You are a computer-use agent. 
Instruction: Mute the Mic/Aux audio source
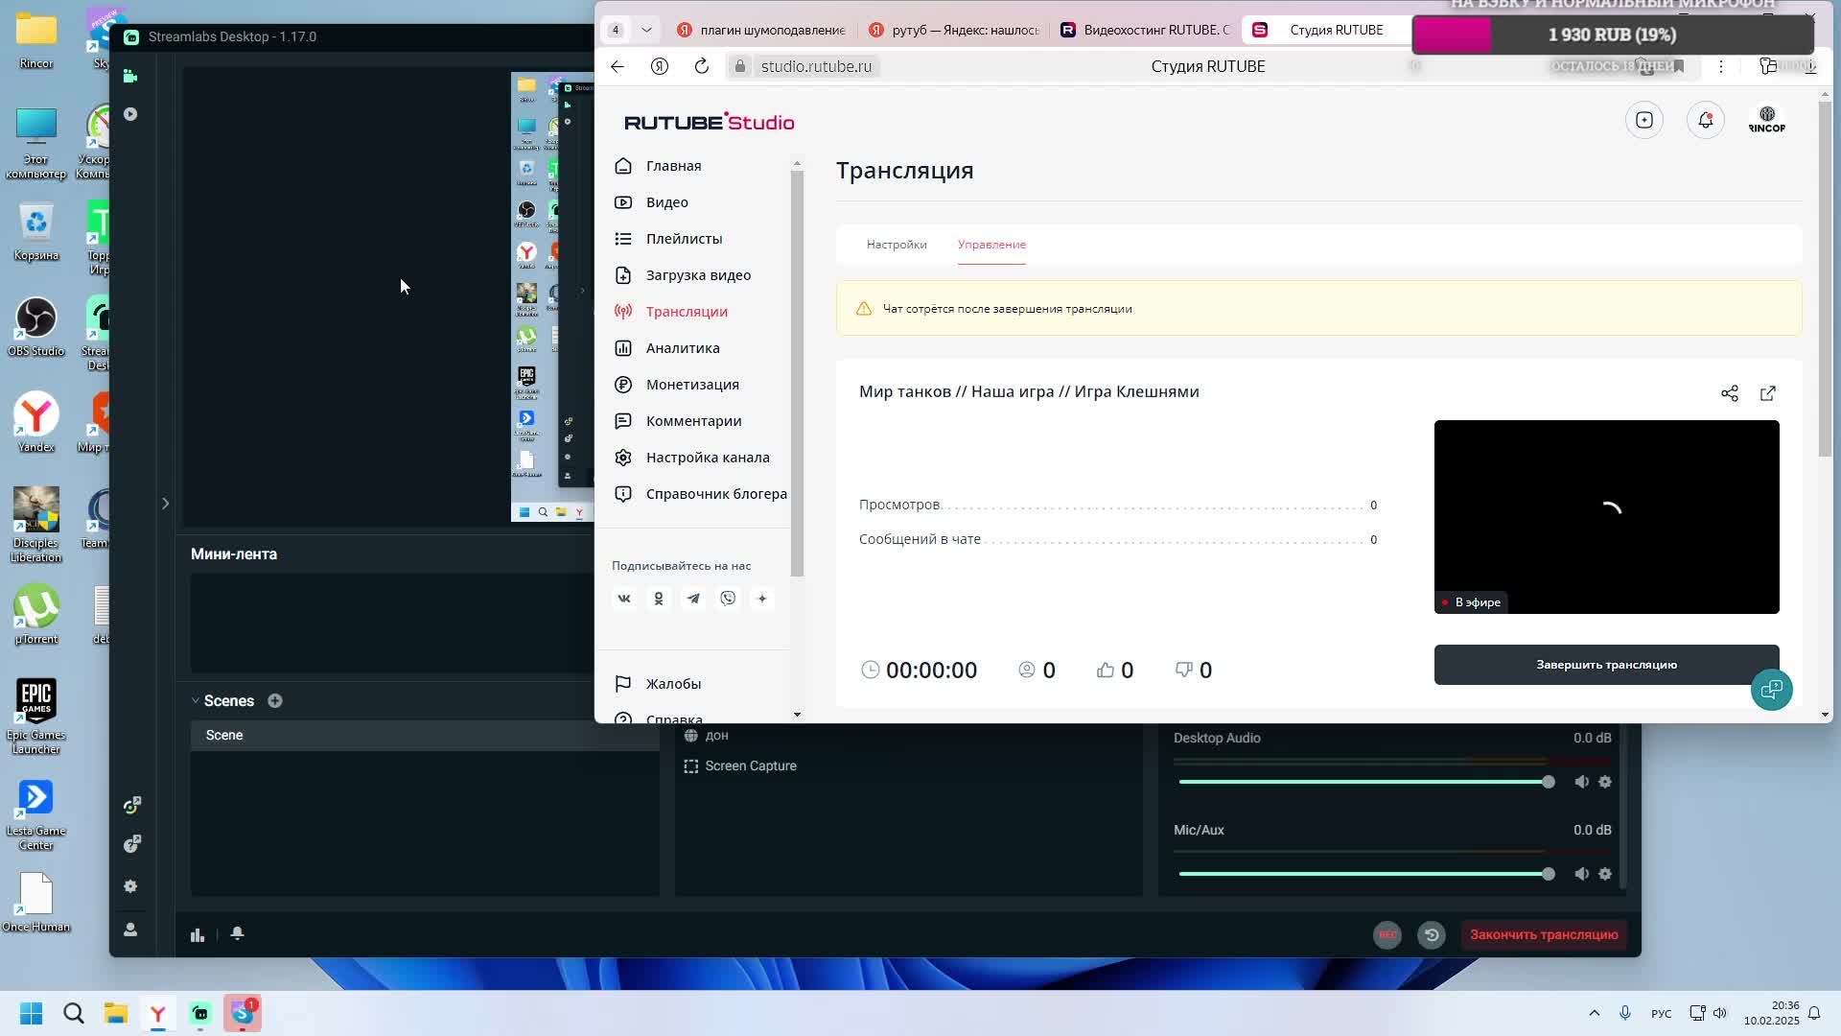(x=1581, y=874)
